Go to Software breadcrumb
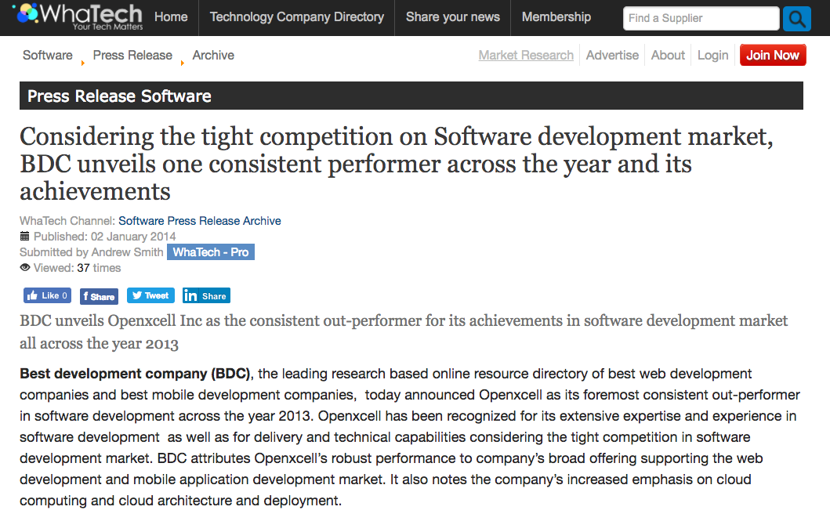 (x=47, y=55)
